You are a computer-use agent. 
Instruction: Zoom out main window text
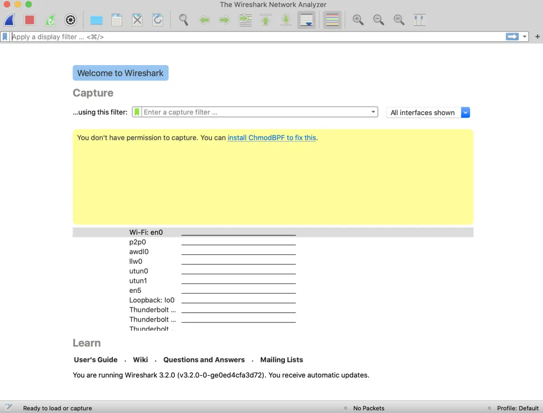tap(378, 20)
